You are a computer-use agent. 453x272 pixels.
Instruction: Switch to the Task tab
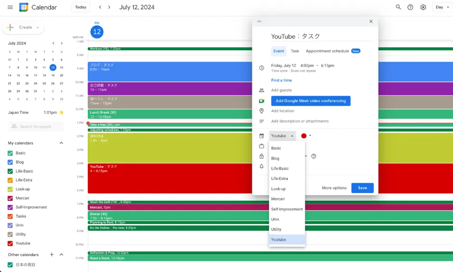(295, 51)
